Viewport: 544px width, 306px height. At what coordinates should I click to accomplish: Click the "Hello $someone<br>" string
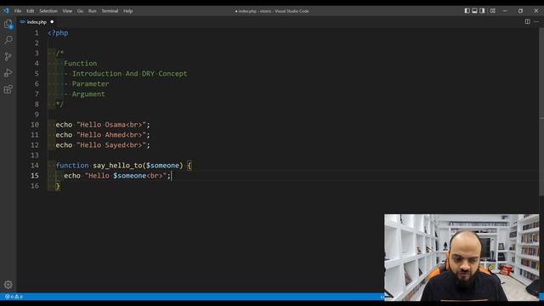(x=126, y=176)
